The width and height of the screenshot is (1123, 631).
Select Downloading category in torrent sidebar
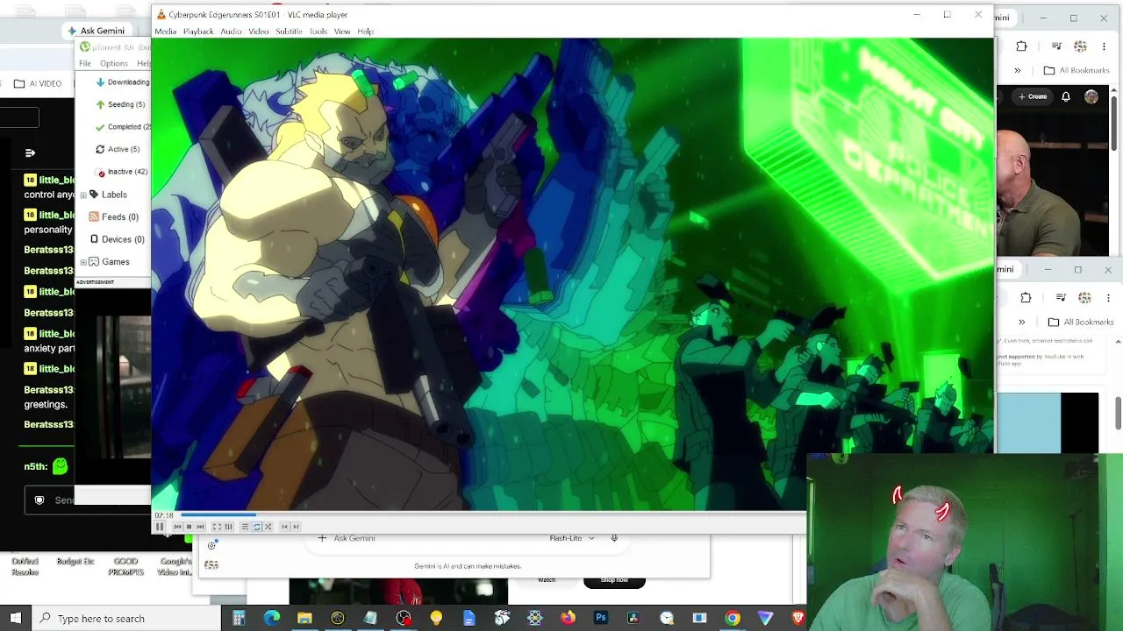(123, 82)
